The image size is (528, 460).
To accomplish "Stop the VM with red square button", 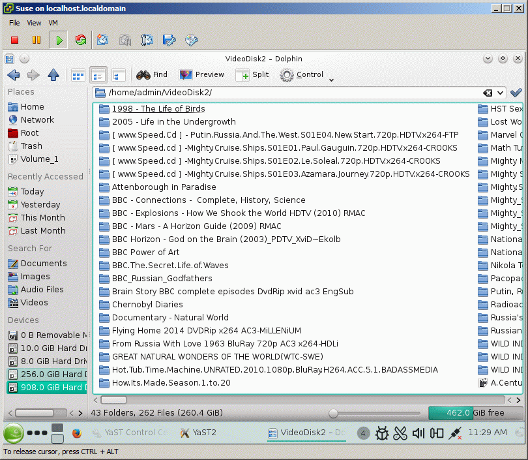I will 14,40.
